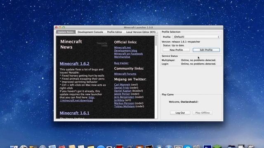Click the 'Improved sprinting behavior' line
This screenshot has height=148, width=264.
click(x=79, y=82)
